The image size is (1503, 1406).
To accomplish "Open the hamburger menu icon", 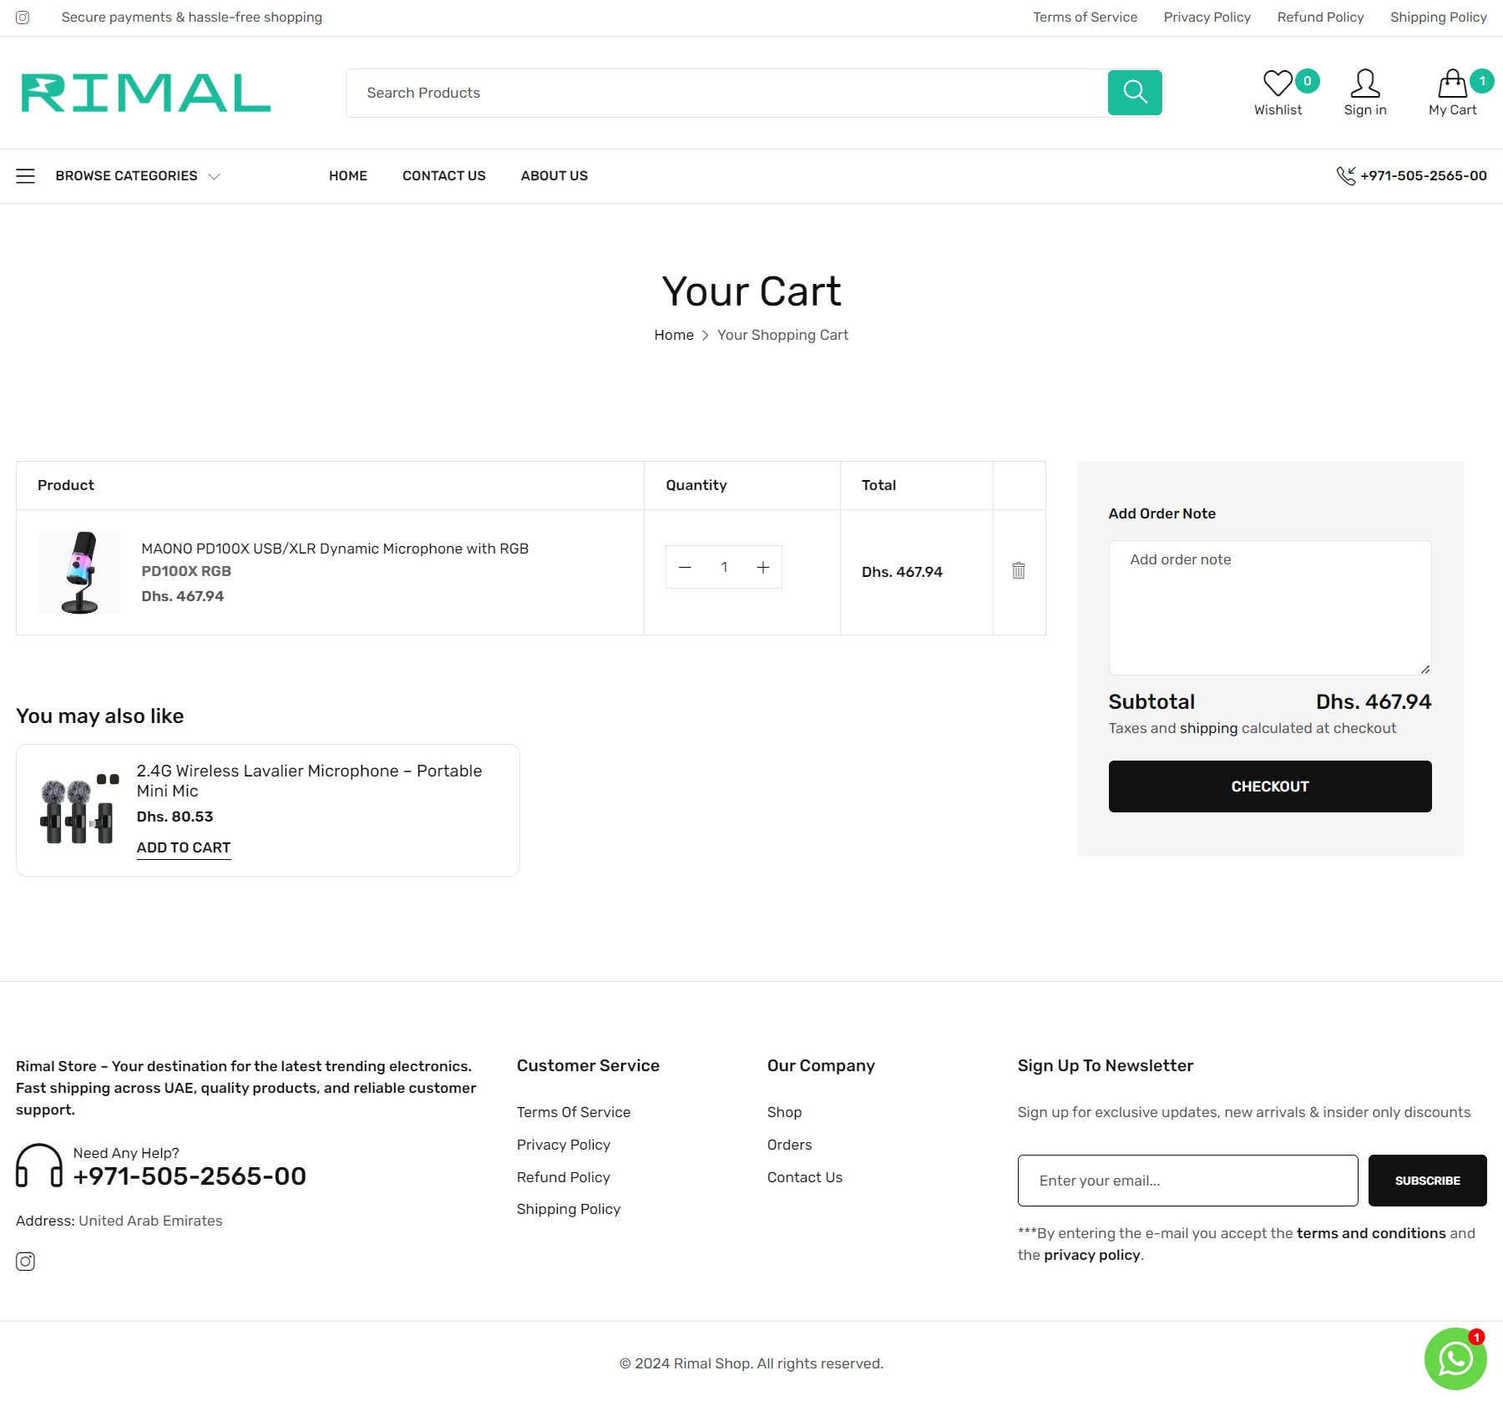I will tap(26, 176).
